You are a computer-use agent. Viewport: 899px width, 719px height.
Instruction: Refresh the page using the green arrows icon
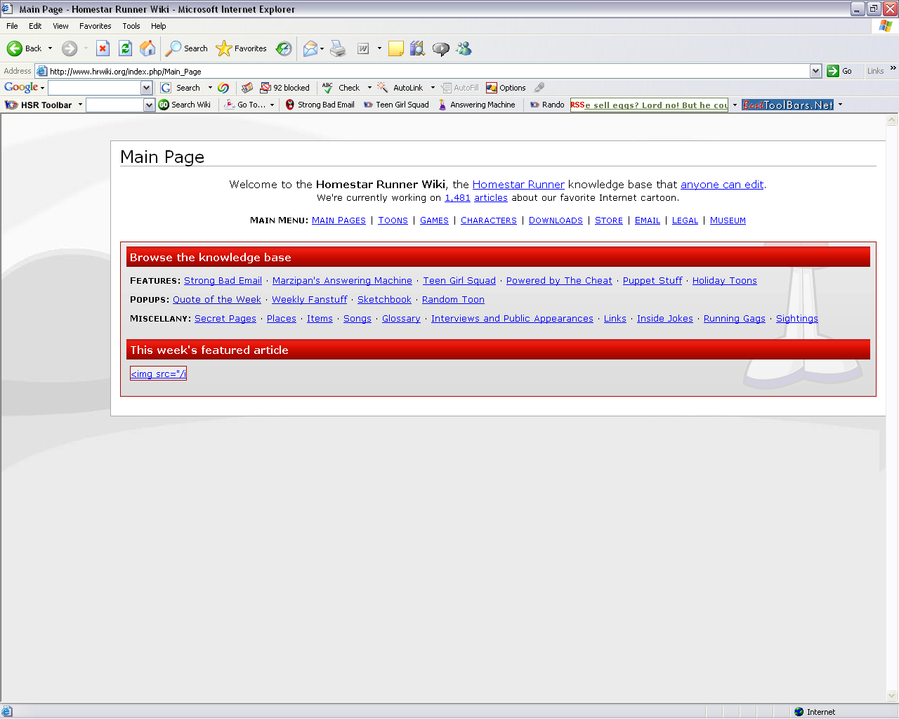[x=125, y=48]
